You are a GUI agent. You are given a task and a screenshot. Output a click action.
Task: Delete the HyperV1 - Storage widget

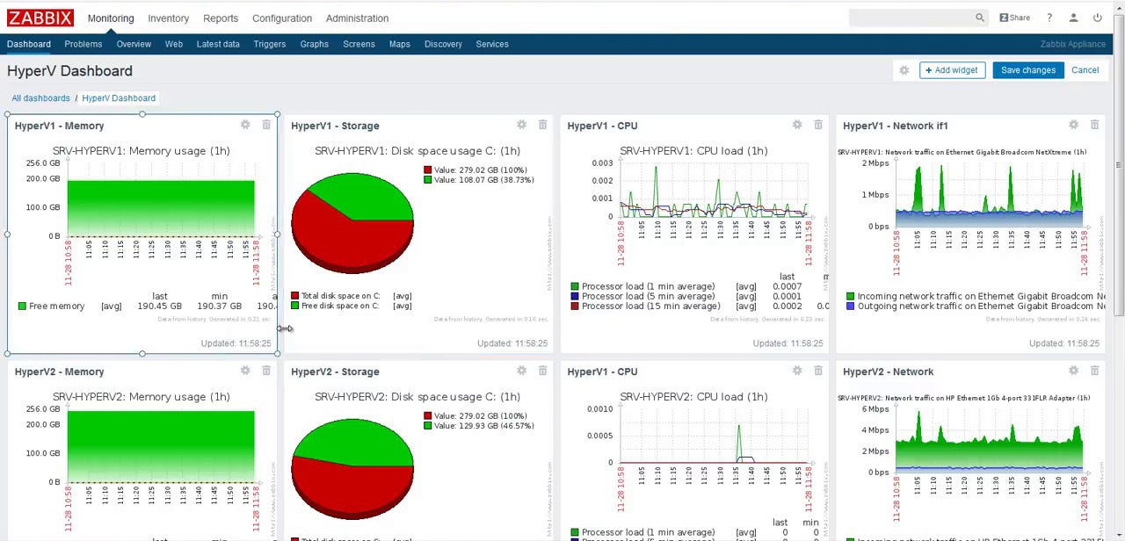542,125
